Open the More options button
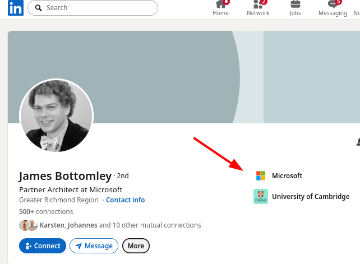 136,246
